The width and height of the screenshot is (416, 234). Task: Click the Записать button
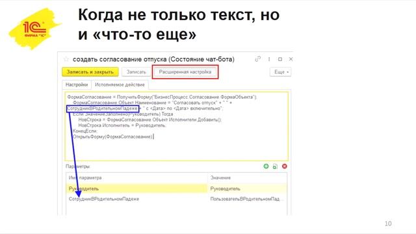(x=136, y=72)
